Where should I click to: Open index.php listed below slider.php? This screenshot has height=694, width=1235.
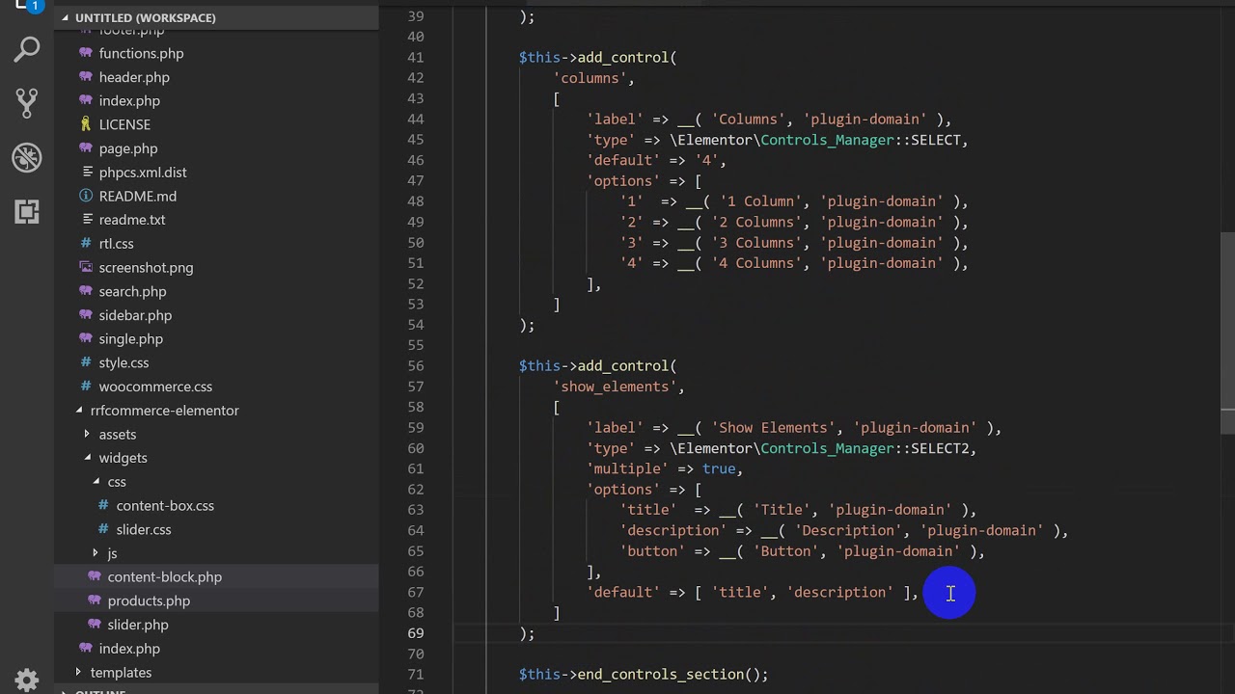point(128,649)
